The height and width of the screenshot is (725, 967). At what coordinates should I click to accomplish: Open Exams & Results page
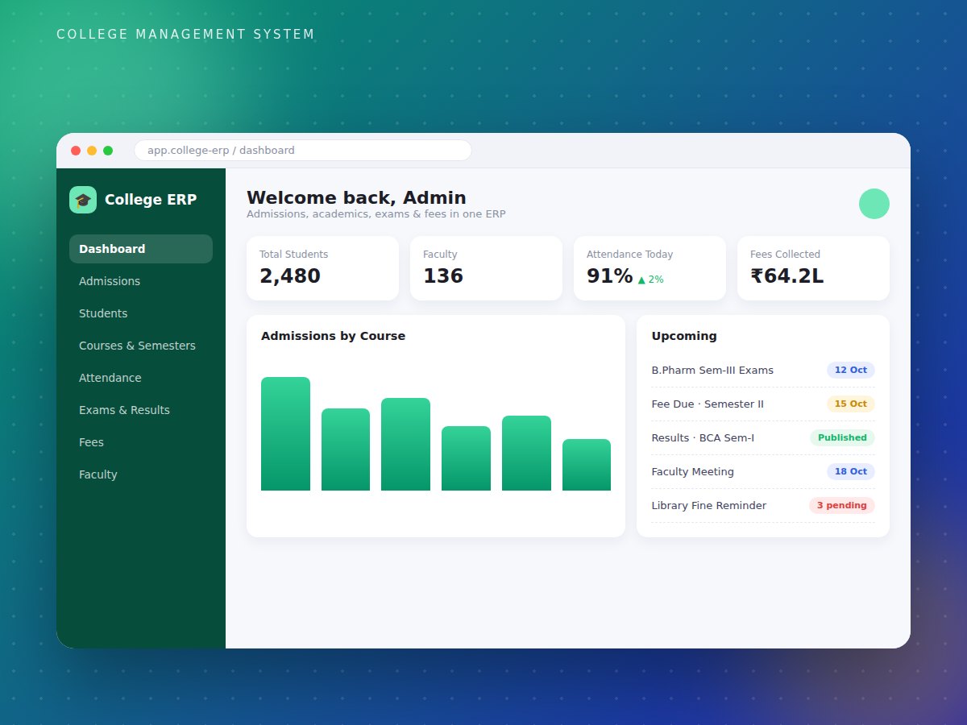pyautogui.click(x=141, y=410)
